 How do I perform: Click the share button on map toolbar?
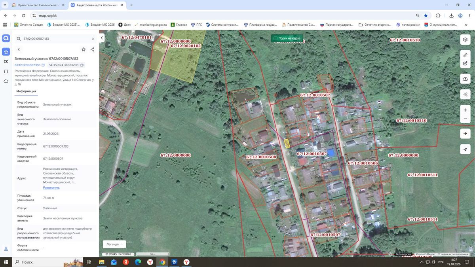[x=465, y=95]
